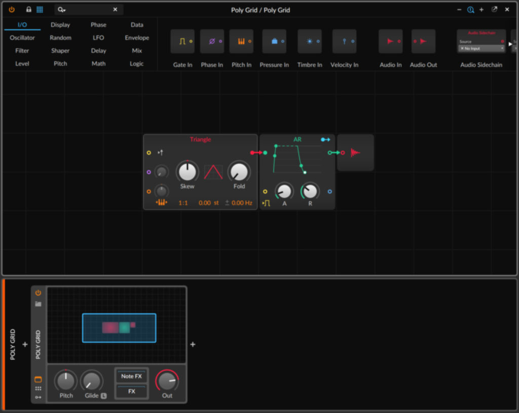Open the search filter dropdown arrow
The image size is (519, 413).
tap(65, 9)
